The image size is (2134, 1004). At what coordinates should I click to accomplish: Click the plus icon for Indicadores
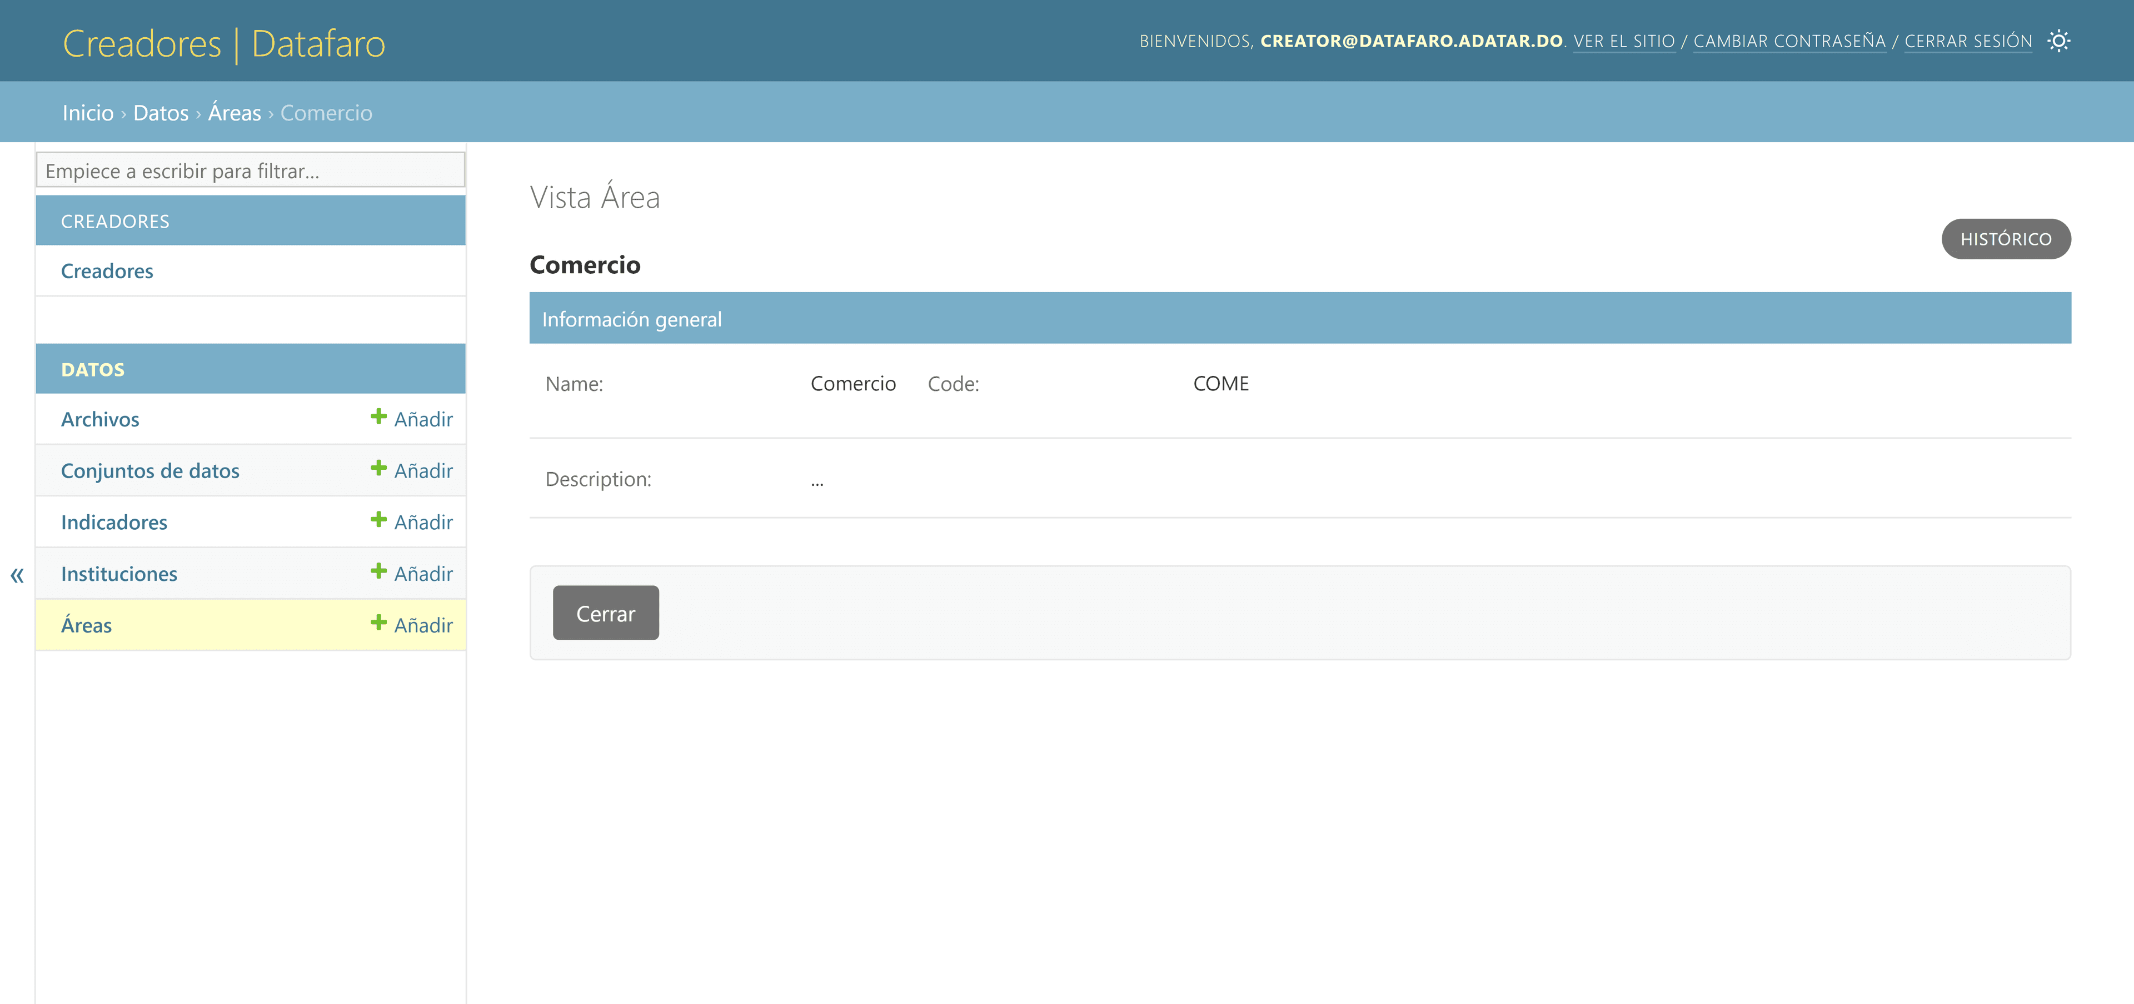[378, 520]
